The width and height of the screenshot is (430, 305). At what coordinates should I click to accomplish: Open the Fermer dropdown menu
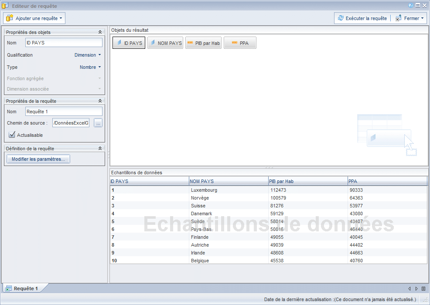(410, 18)
